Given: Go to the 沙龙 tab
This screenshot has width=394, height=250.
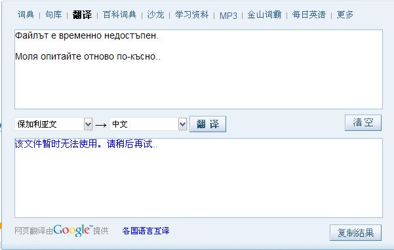Looking at the screenshot, I should pos(155,15).
